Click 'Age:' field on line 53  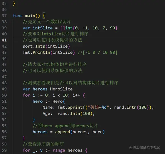(47, 114)
